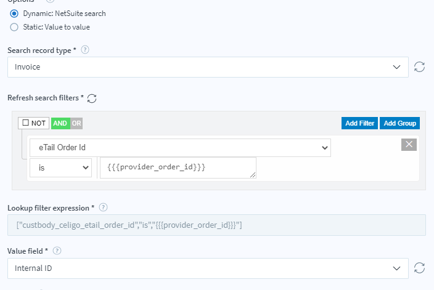Remove the eTail Order Id filter row

pyautogui.click(x=409, y=145)
